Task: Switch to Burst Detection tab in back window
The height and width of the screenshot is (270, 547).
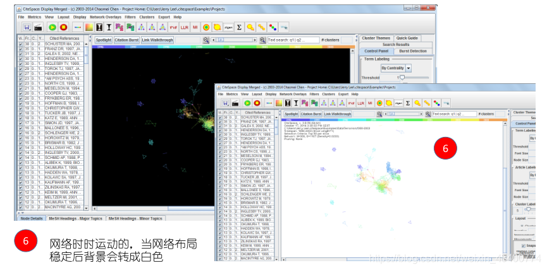Action: (413, 51)
